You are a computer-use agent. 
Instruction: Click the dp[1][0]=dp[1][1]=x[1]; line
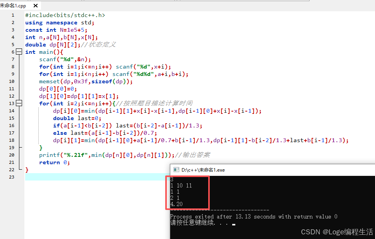click(x=79, y=96)
